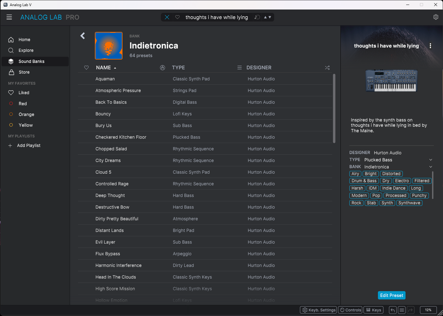443x316 pixels.
Task: Click the undo arrow in bottom bar
Action: point(393,310)
